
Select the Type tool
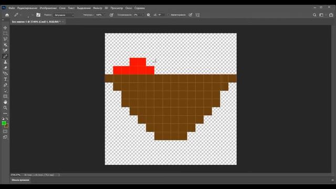click(x=5, y=79)
